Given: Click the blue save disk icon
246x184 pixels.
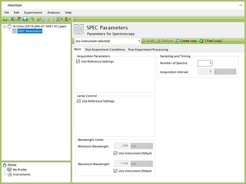Looking at the screenshot, I should pos(25,19).
